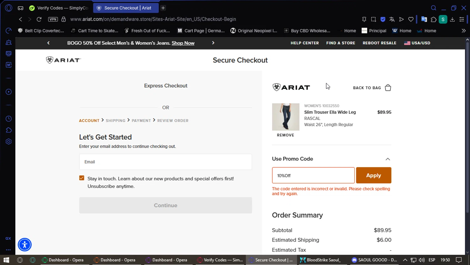Viewport: 470px width, 265px height.
Task: Click the shopping bag icon
Action: (388, 88)
